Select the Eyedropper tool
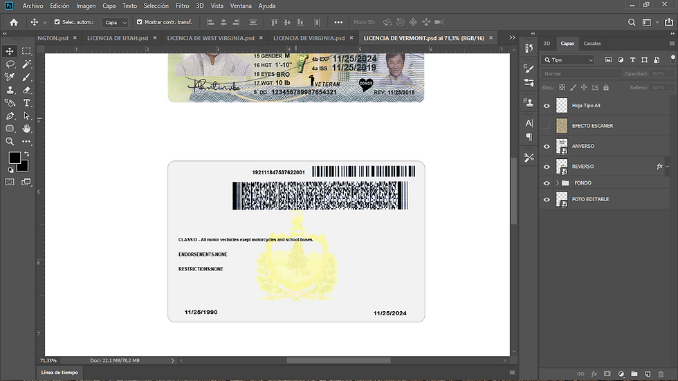 click(10, 77)
